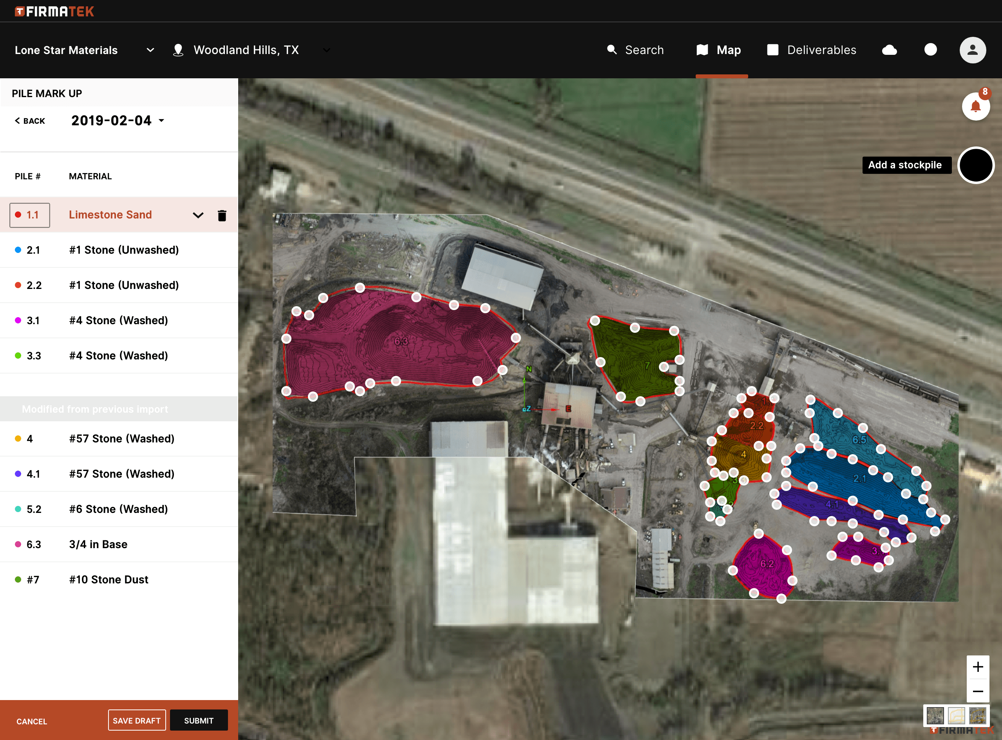Click the round black add stockpile button
The image size is (1002, 740).
tap(976, 165)
